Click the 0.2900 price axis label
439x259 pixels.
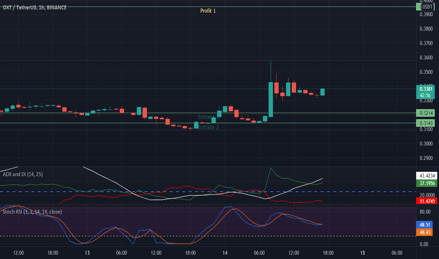(426, 158)
